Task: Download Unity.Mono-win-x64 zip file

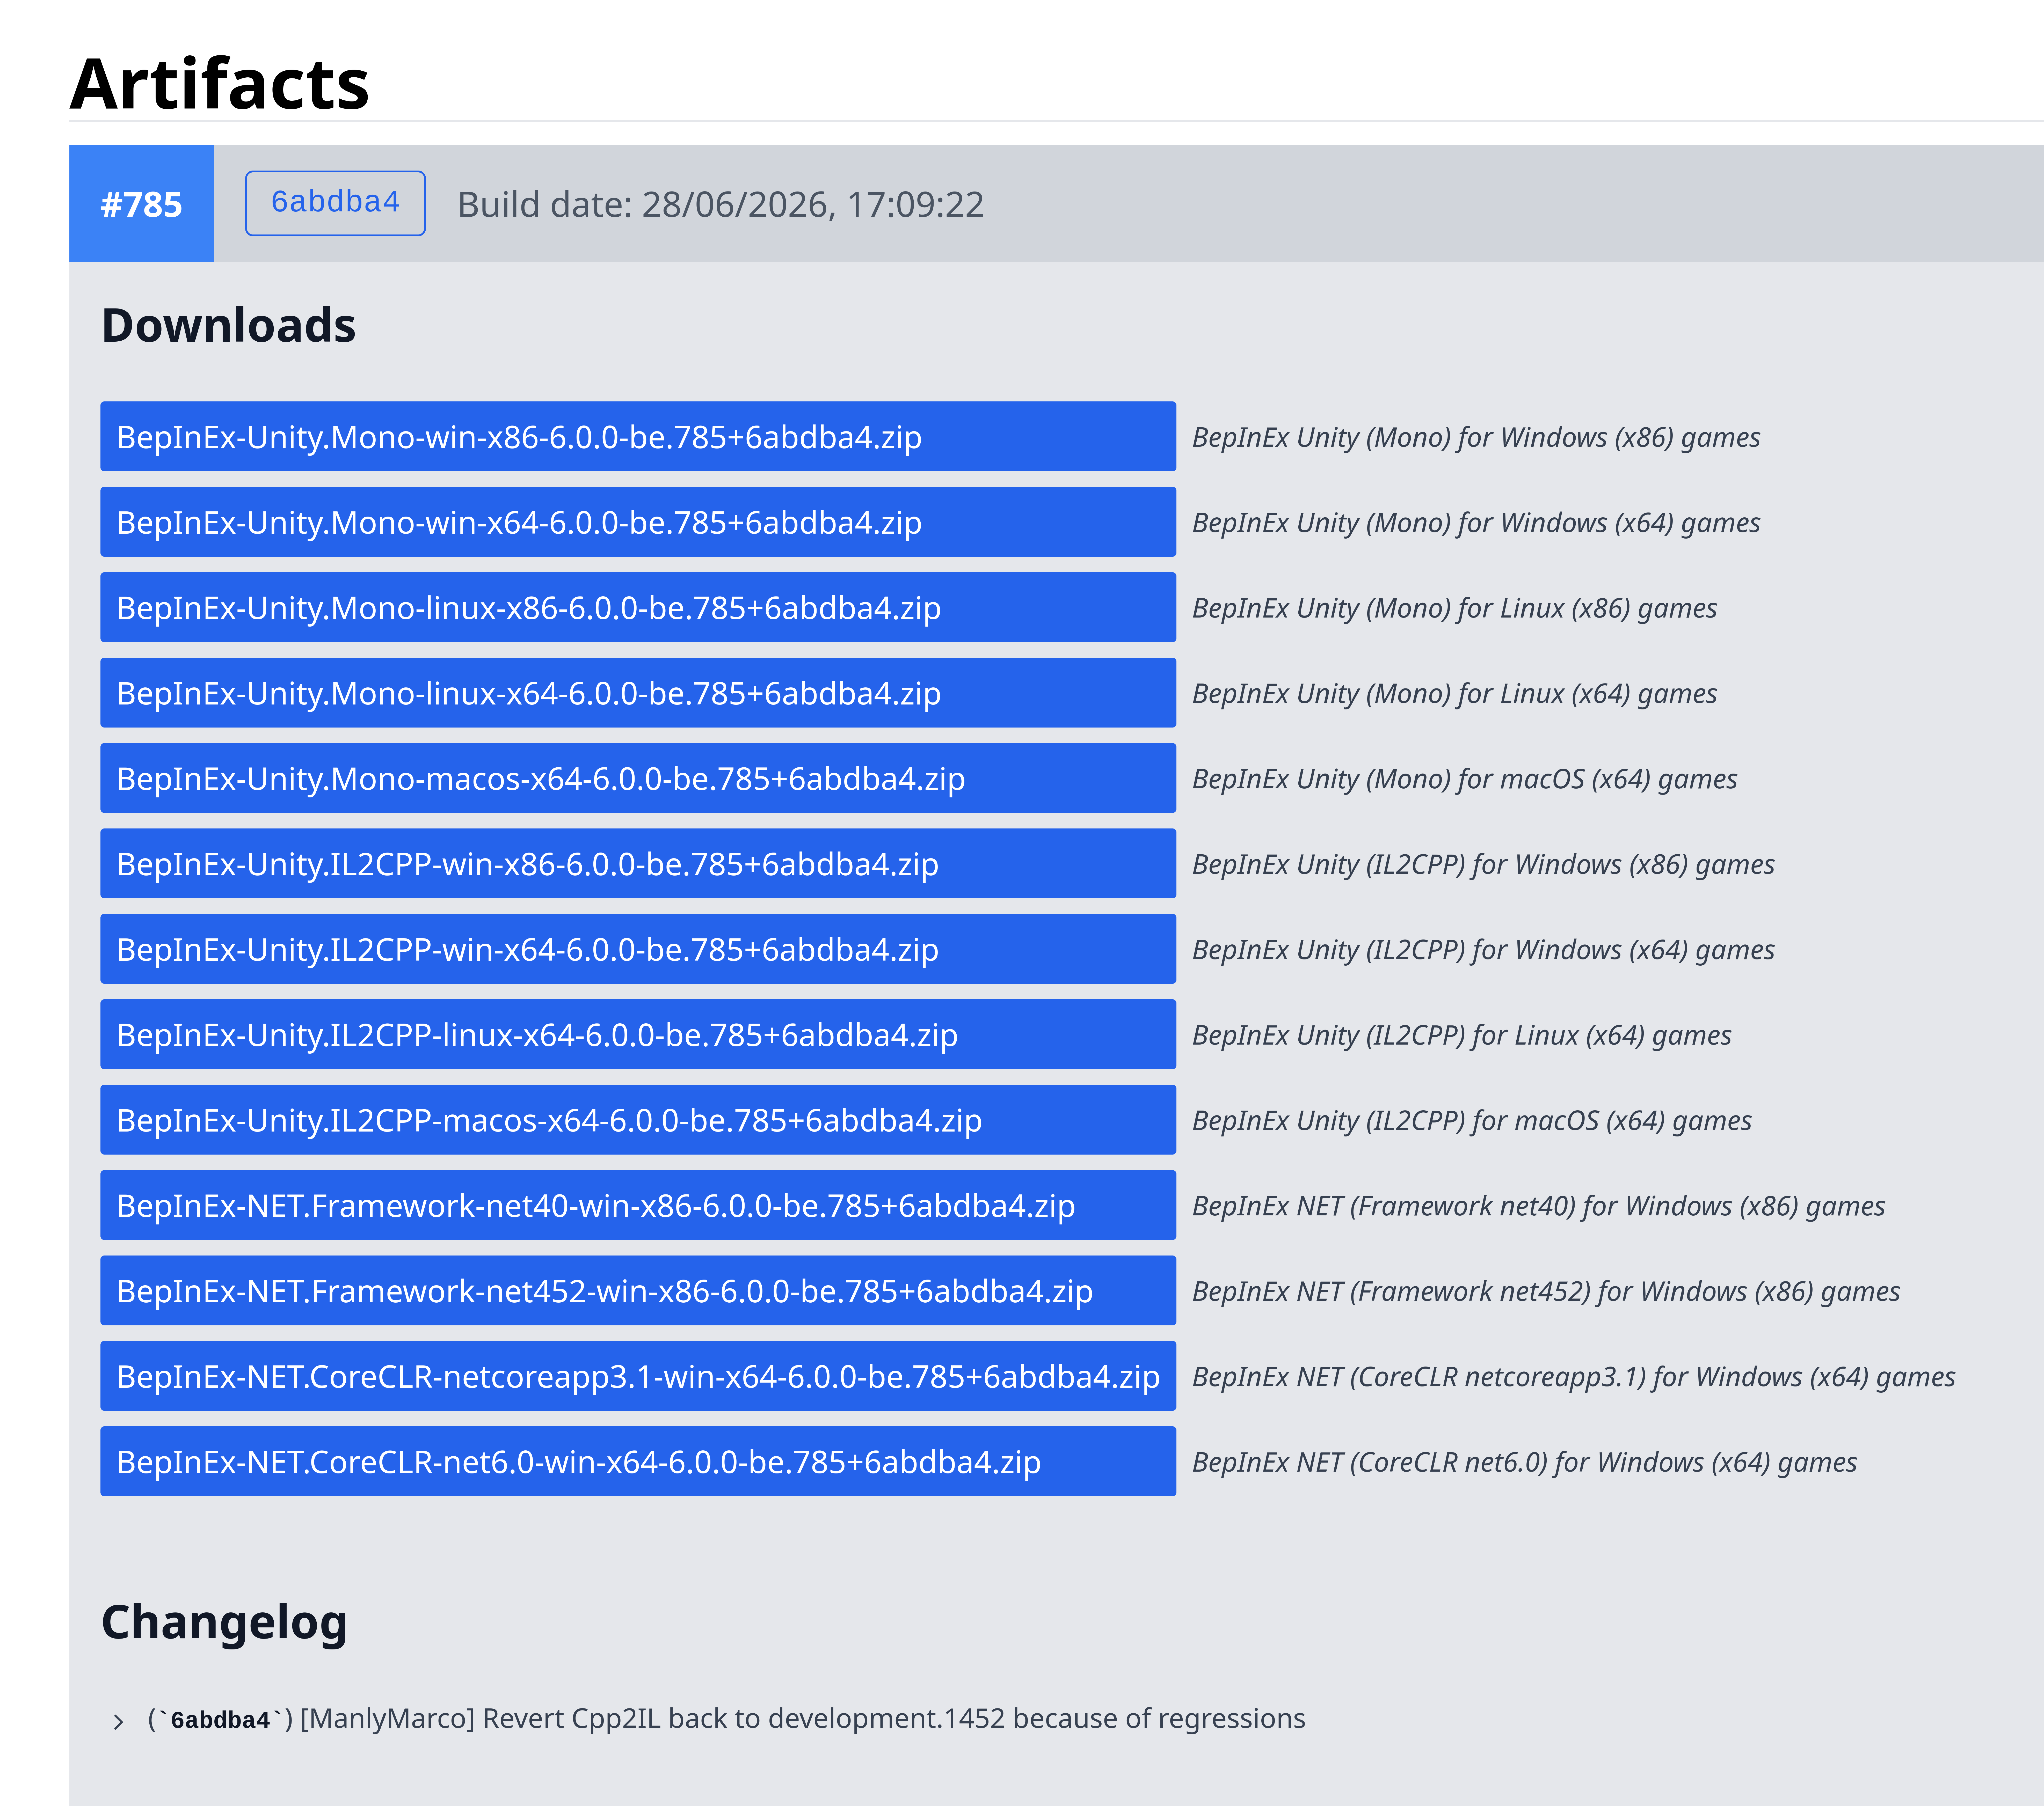Action: pyautogui.click(x=638, y=522)
